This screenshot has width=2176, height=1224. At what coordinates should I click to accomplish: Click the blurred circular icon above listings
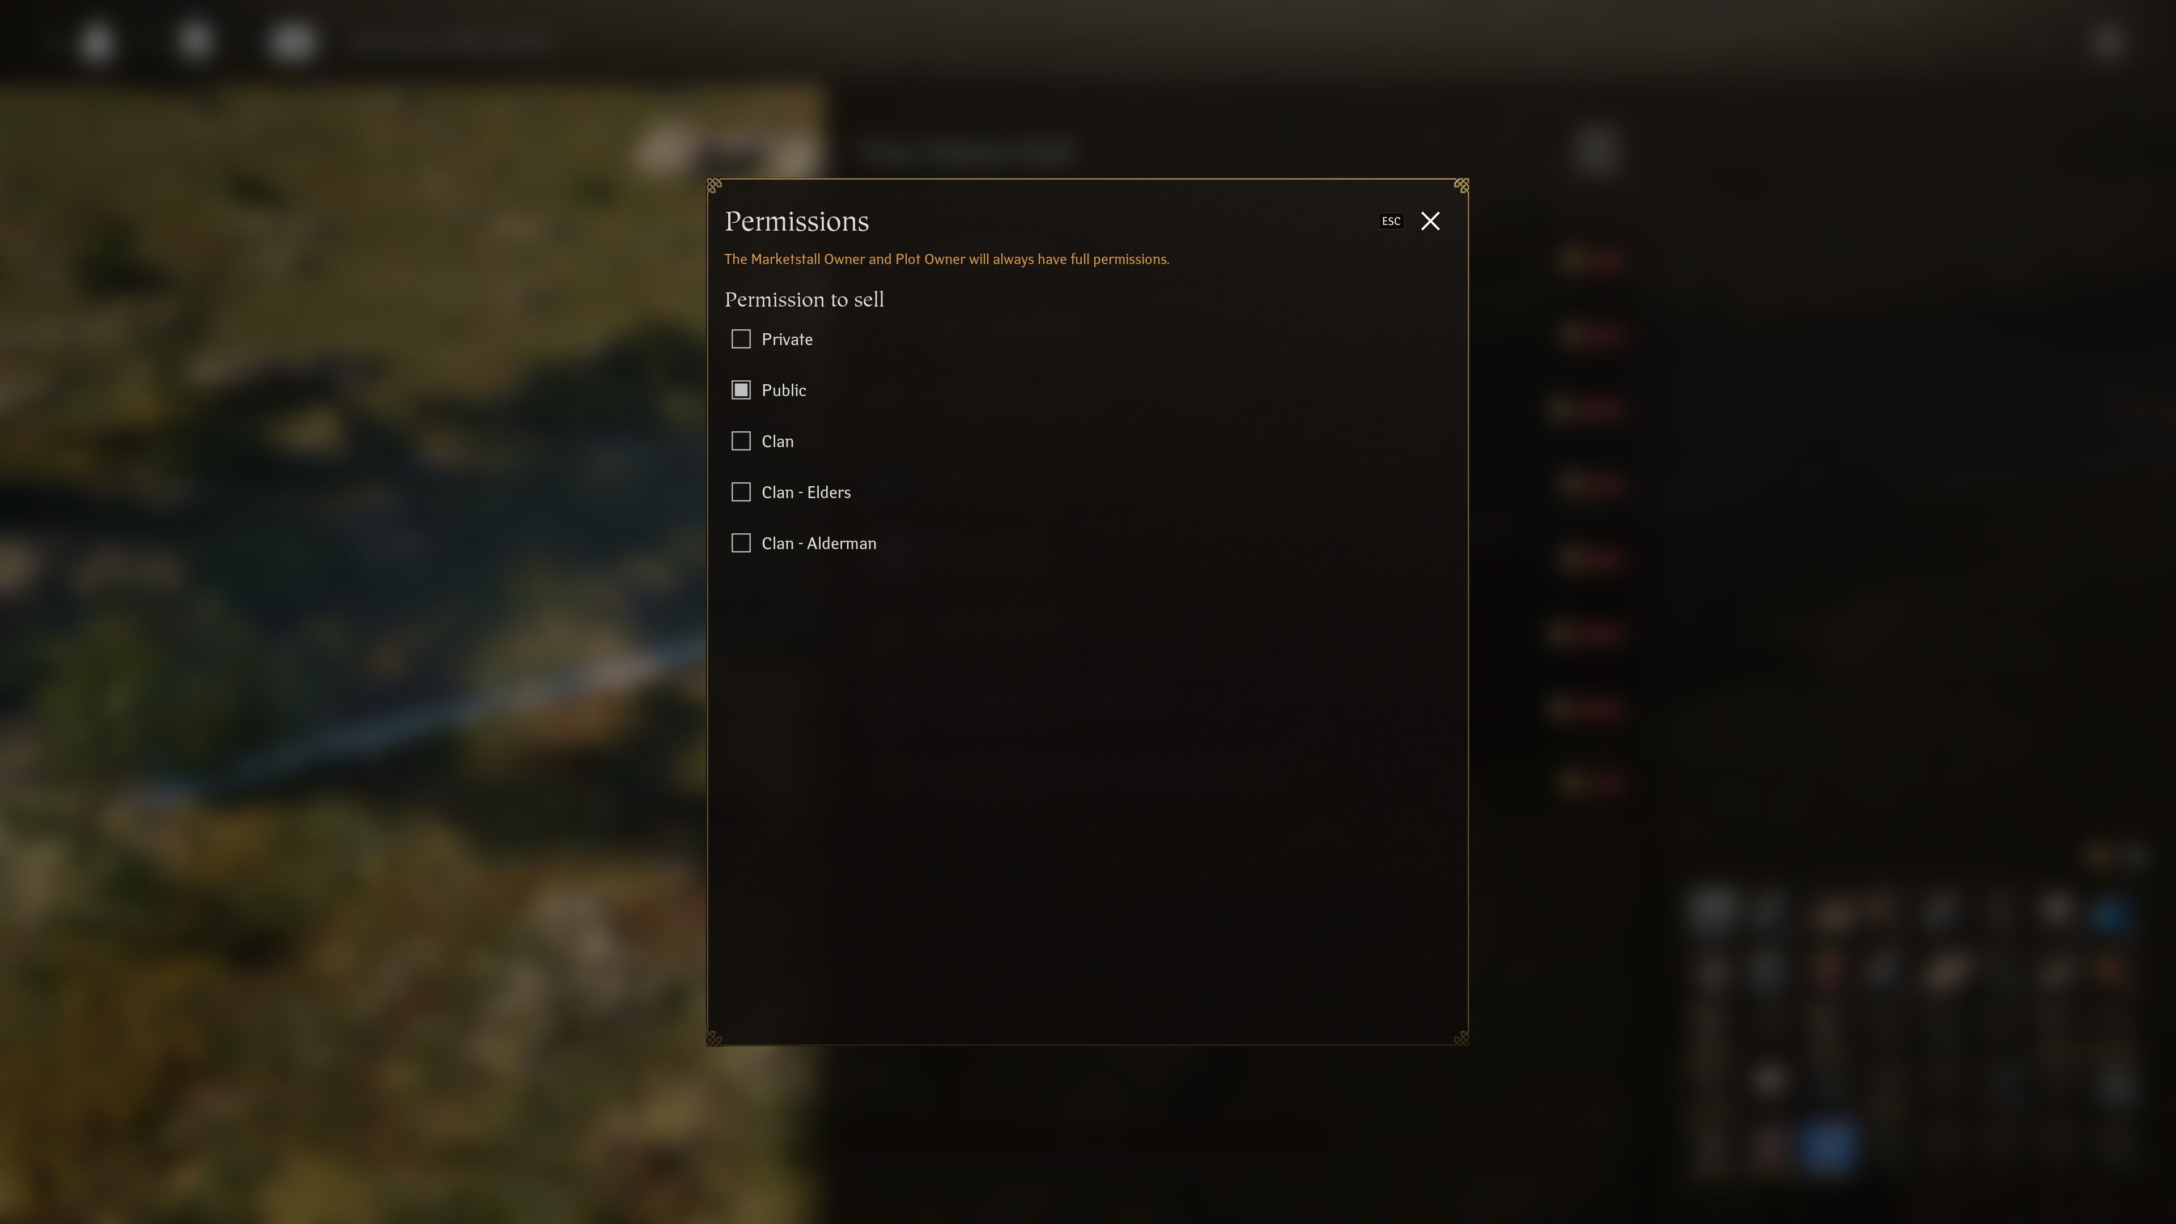[1596, 150]
